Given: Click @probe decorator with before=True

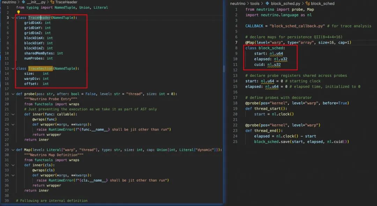Looking at the screenshot, I should coord(297,103).
